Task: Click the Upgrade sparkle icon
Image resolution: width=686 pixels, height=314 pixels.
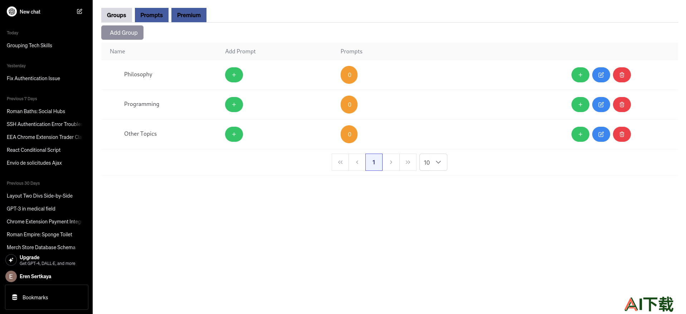Action: tap(11, 260)
